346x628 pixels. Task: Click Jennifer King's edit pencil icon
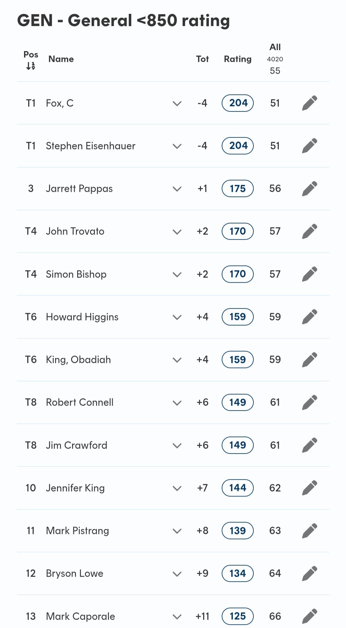click(x=309, y=488)
